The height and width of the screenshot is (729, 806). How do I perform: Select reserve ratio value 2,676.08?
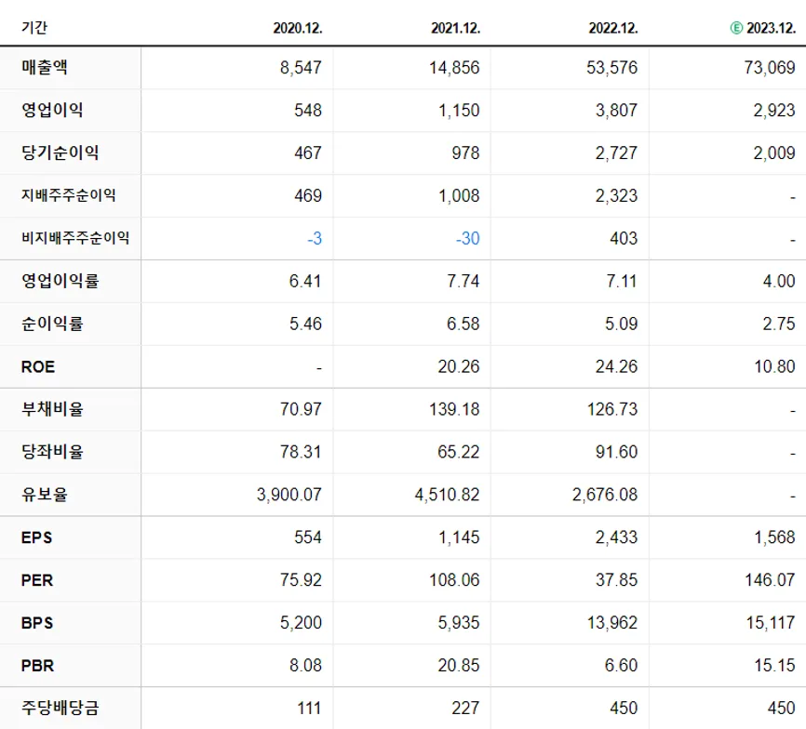pyautogui.click(x=605, y=495)
